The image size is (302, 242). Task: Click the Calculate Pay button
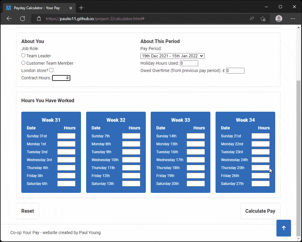[x=260, y=211]
